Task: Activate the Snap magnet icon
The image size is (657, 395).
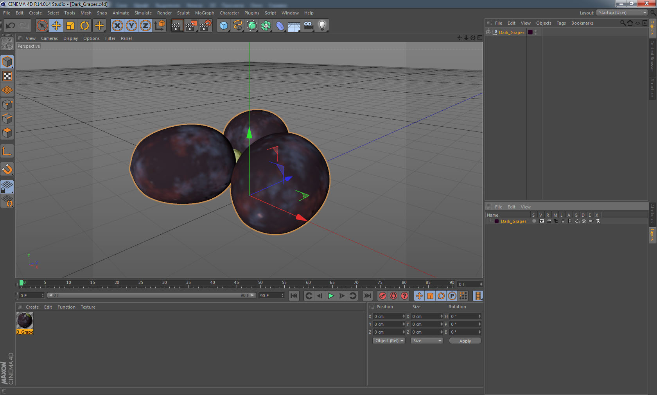Action: [7, 169]
